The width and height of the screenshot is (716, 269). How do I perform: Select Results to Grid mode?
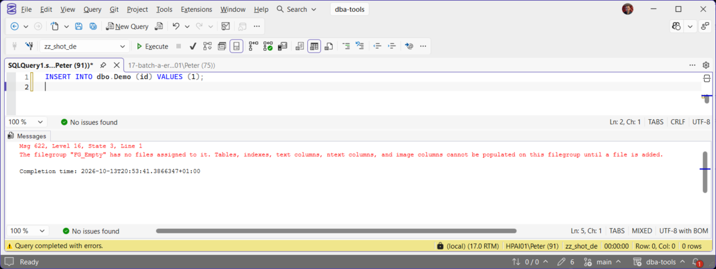314,46
